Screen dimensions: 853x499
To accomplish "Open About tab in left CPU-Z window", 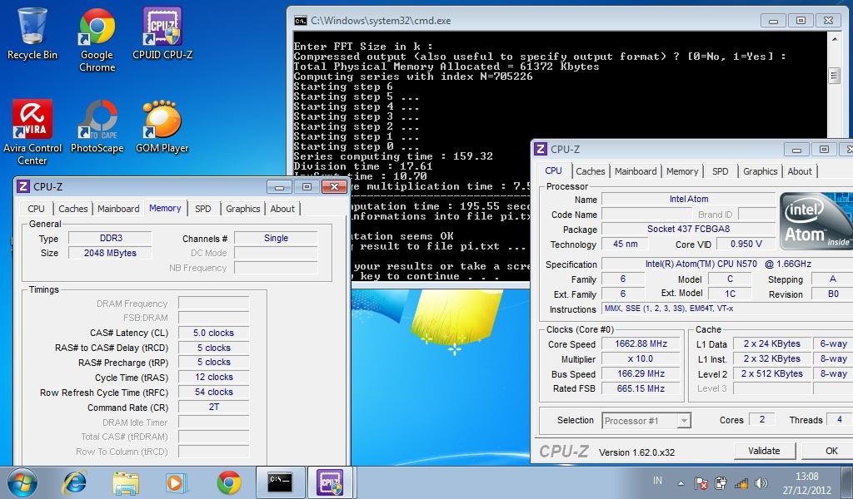I will coord(282,209).
